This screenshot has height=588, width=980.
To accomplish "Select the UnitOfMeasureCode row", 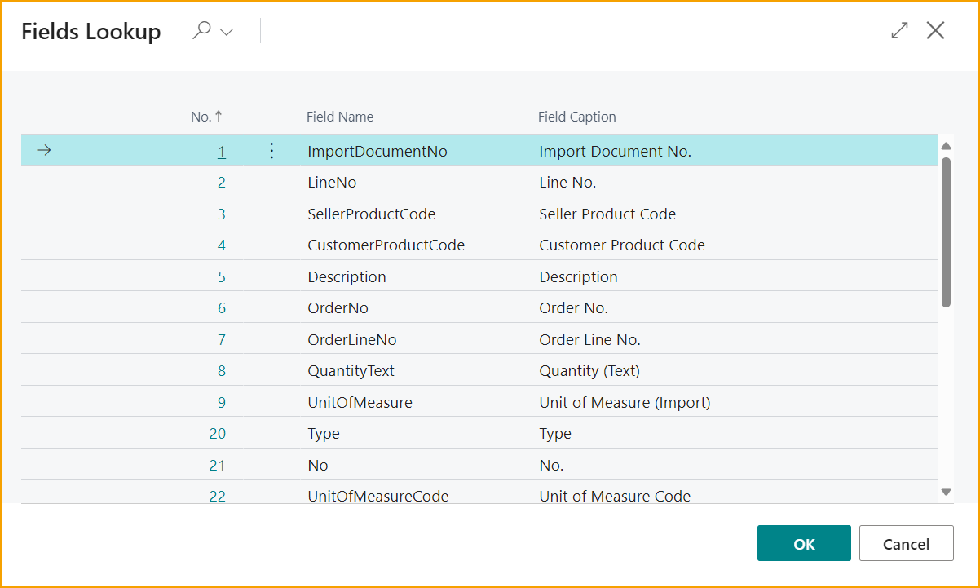I will (x=377, y=496).
